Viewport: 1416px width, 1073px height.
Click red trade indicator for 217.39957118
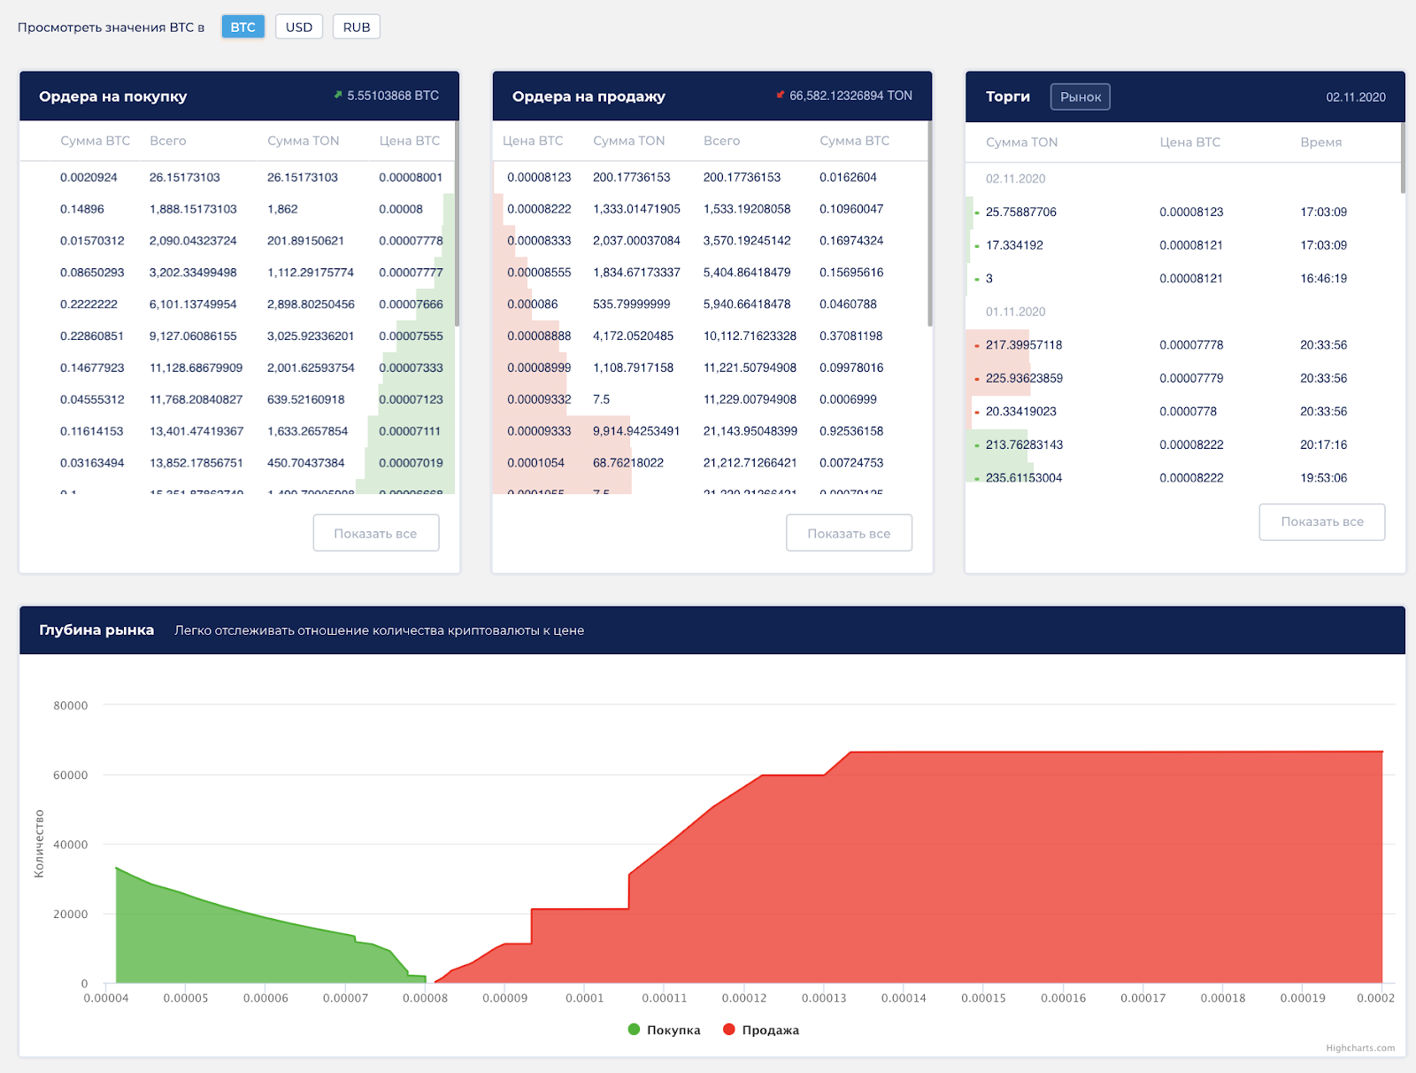coord(977,346)
